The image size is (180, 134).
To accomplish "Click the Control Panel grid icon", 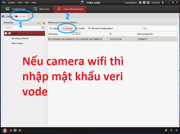I will point(8,9).
